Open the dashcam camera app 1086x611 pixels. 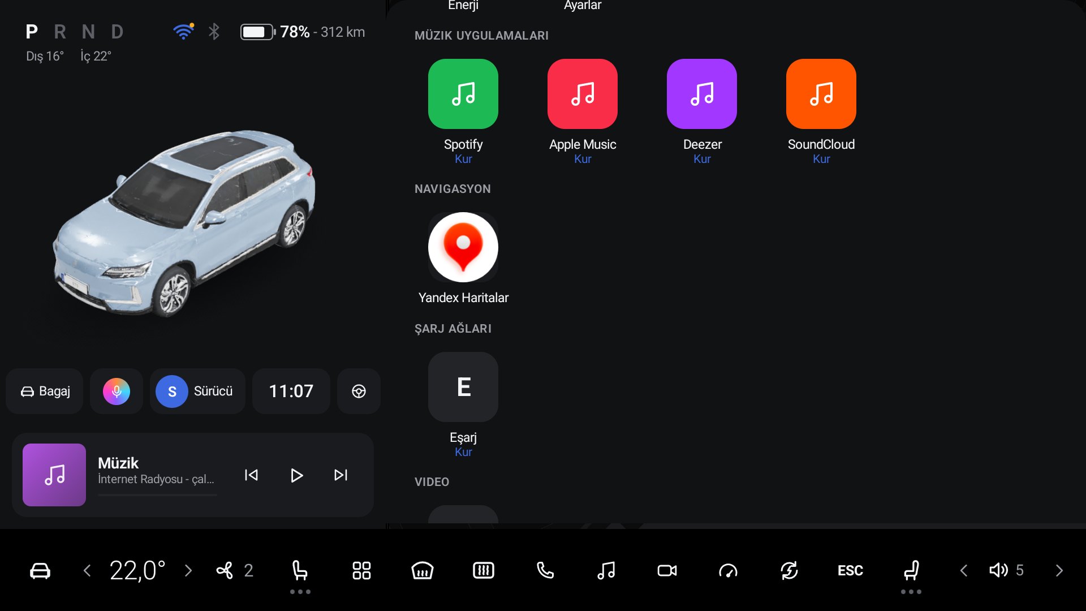tap(667, 570)
